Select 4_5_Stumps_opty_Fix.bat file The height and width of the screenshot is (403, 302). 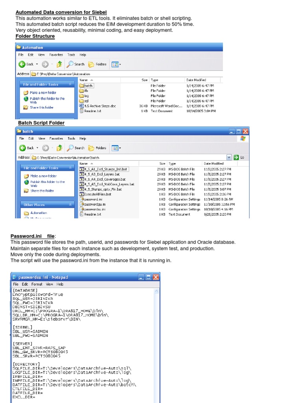tap(101, 189)
